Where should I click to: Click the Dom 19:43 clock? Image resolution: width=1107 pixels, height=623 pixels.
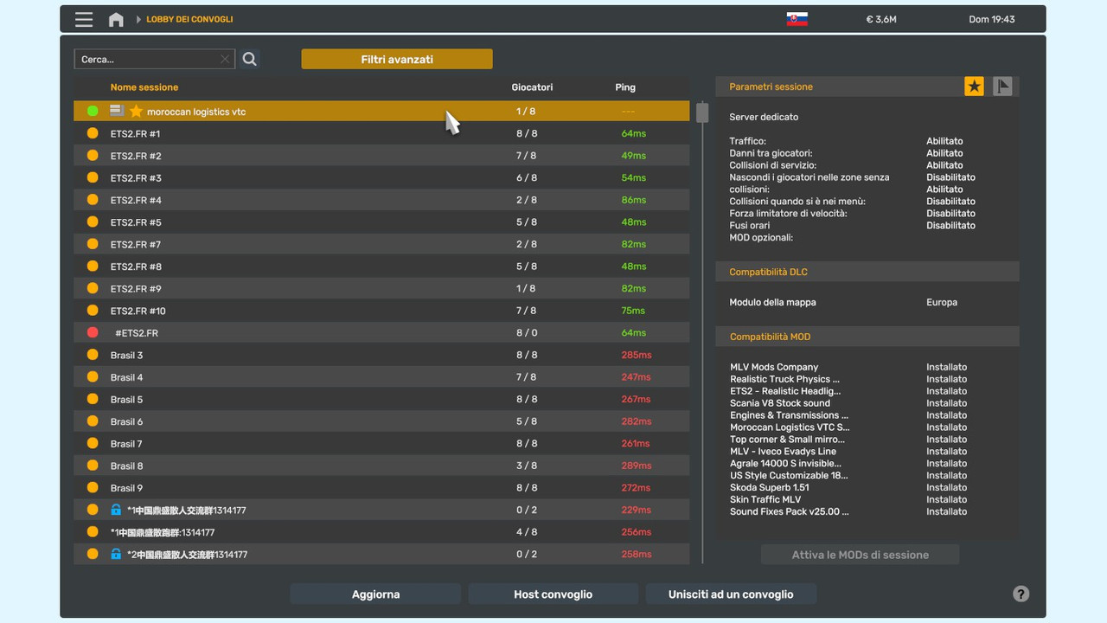tap(992, 19)
